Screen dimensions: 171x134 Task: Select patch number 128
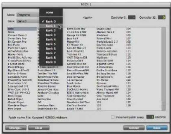pos(128,105)
